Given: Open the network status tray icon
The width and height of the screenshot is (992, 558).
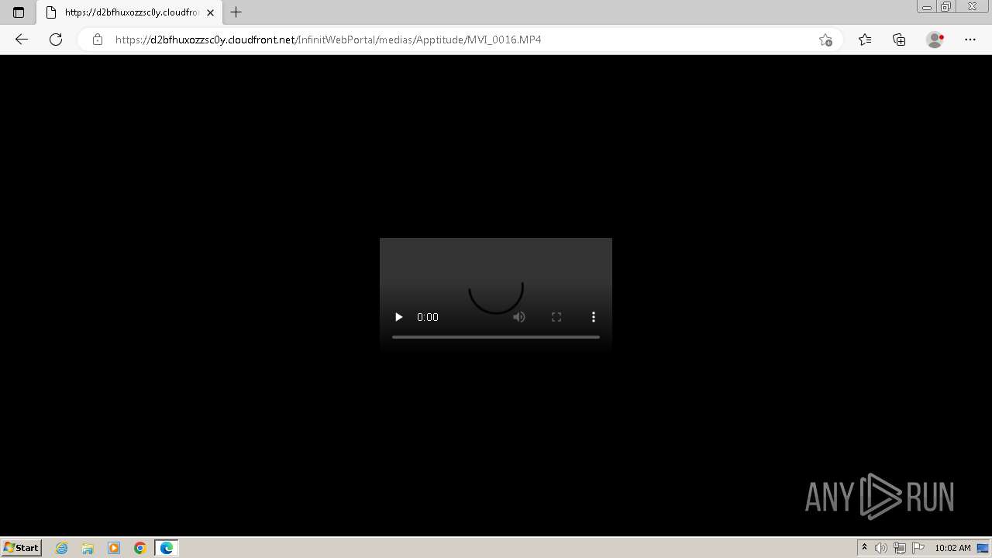Looking at the screenshot, I should click(x=900, y=548).
